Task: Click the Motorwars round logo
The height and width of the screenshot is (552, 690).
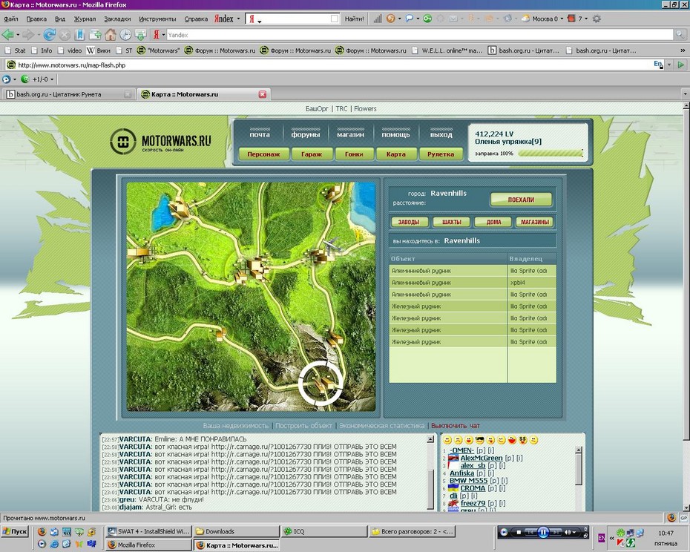Action: pyautogui.click(x=122, y=141)
